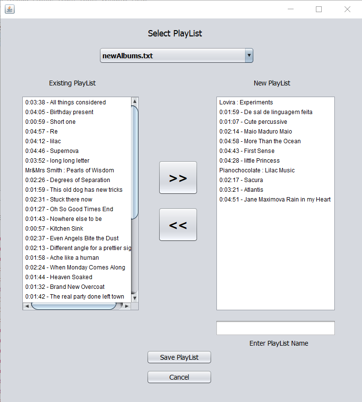Open the newAlbums.txt playlist dropdown
This screenshot has width=362, height=402.
click(177, 55)
